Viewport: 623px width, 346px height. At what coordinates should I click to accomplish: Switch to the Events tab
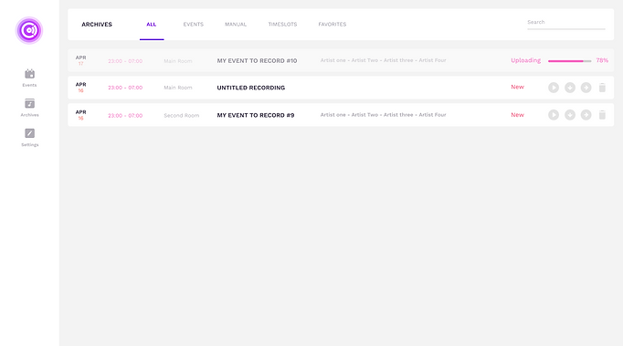click(x=193, y=25)
